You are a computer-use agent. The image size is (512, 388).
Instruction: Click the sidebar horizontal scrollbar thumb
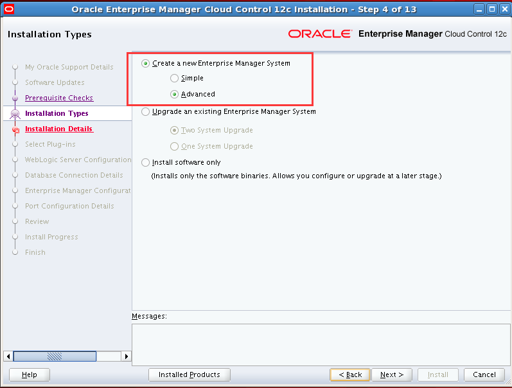pos(55,356)
